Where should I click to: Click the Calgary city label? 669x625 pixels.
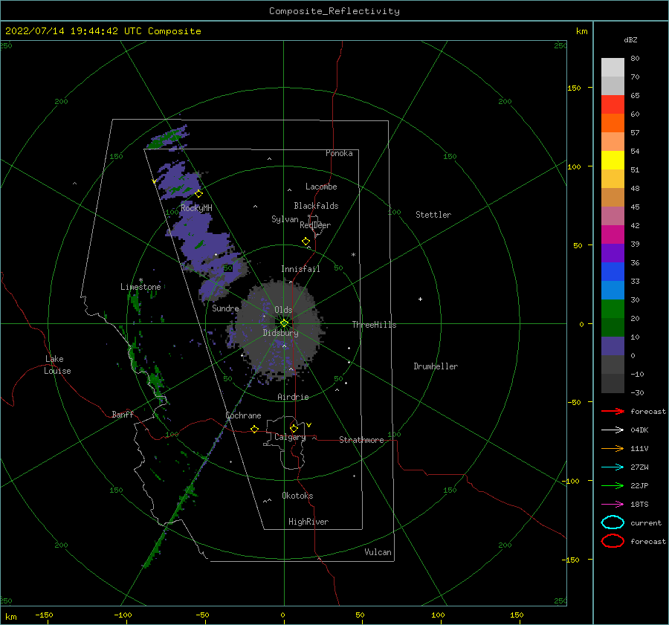click(290, 437)
